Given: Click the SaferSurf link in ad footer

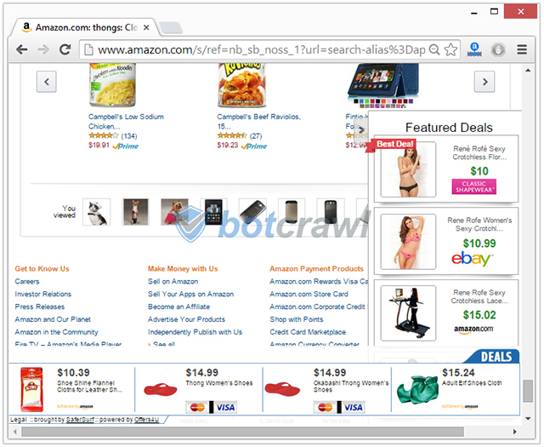Looking at the screenshot, I should [80, 420].
